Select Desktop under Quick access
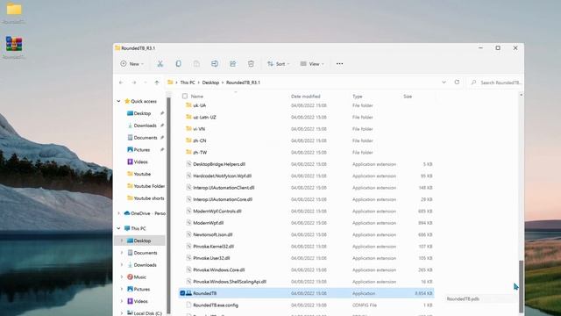The height and width of the screenshot is (316, 561). tap(142, 113)
